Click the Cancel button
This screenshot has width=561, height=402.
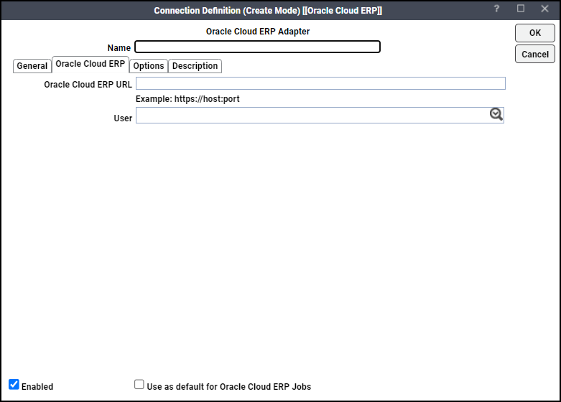(535, 55)
